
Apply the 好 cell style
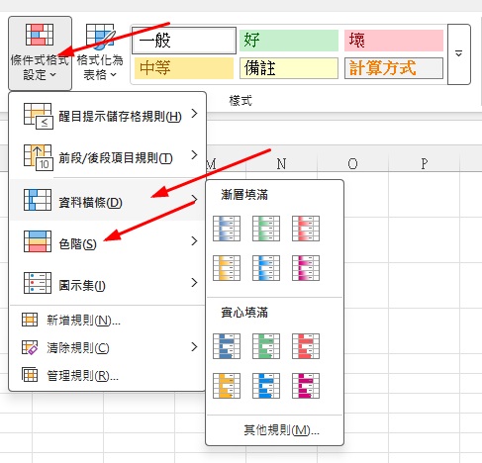pyautogui.click(x=289, y=41)
